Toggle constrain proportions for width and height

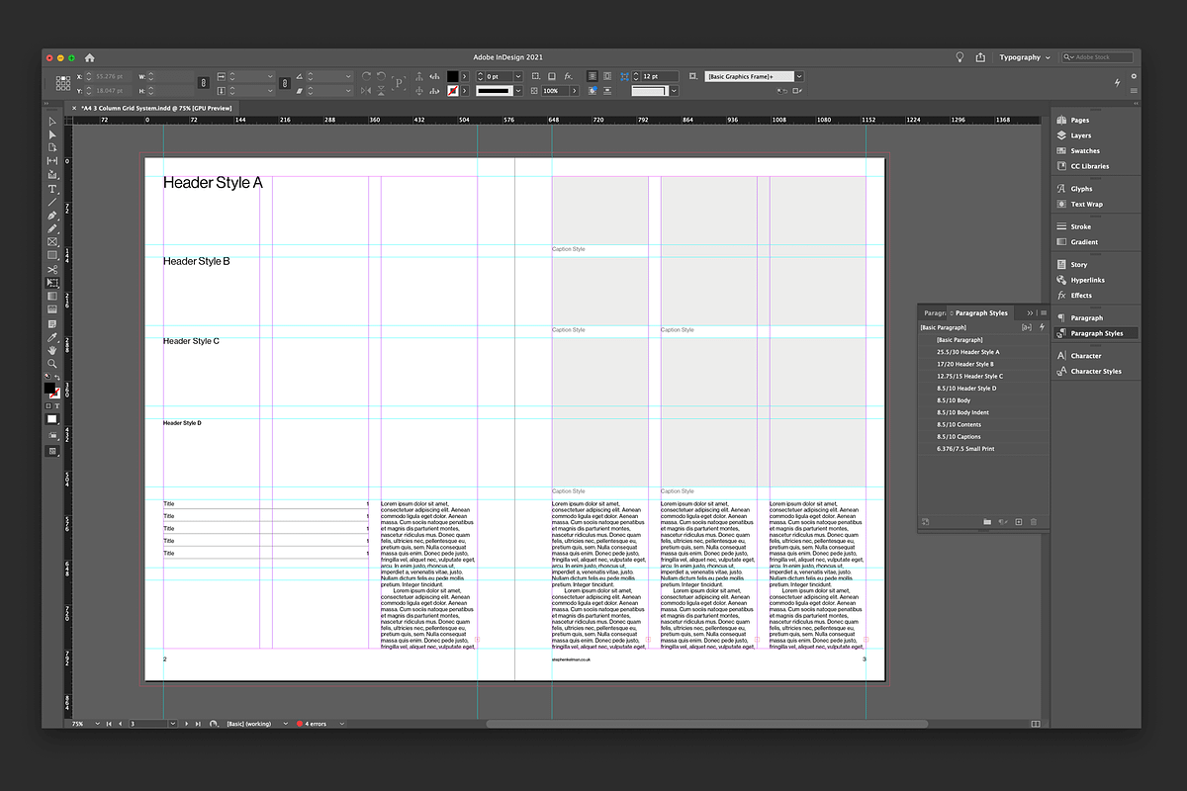click(x=203, y=83)
